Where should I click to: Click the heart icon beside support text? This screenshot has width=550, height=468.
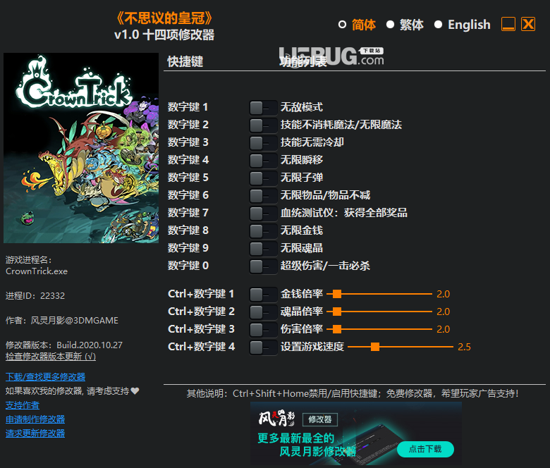pos(135,391)
